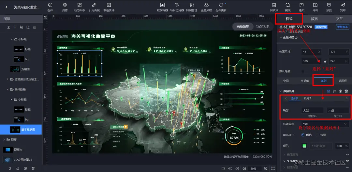Click the 更新版本 button
Screen dimensions: 352x172
click(x=343, y=27)
